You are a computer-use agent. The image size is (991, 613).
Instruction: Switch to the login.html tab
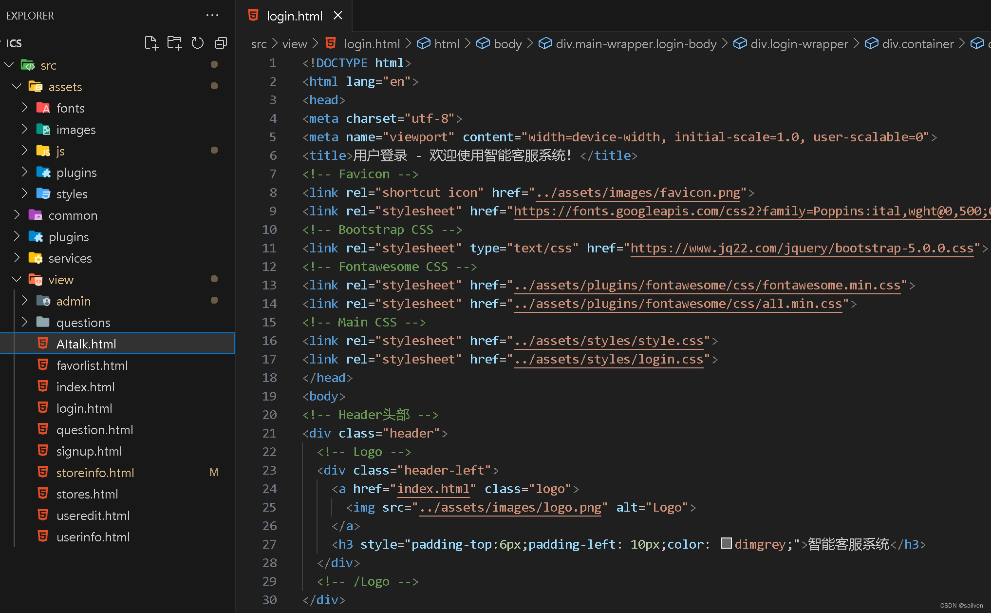click(294, 16)
